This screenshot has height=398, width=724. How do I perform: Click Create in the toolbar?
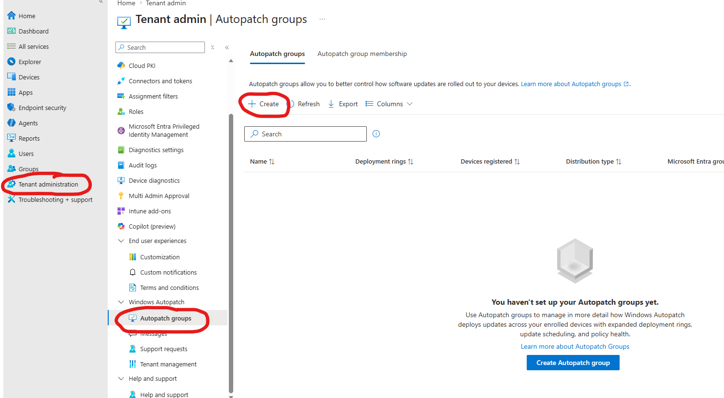coord(263,104)
